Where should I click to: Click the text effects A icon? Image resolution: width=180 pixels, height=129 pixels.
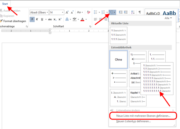tap(67, 19)
